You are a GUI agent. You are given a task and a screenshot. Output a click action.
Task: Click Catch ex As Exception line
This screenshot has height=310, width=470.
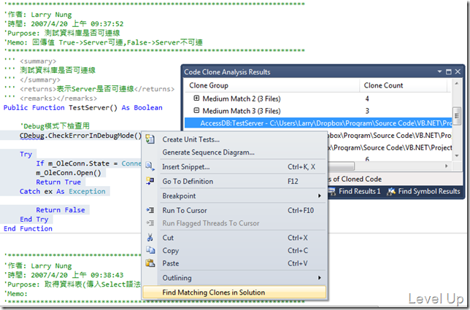click(x=63, y=191)
